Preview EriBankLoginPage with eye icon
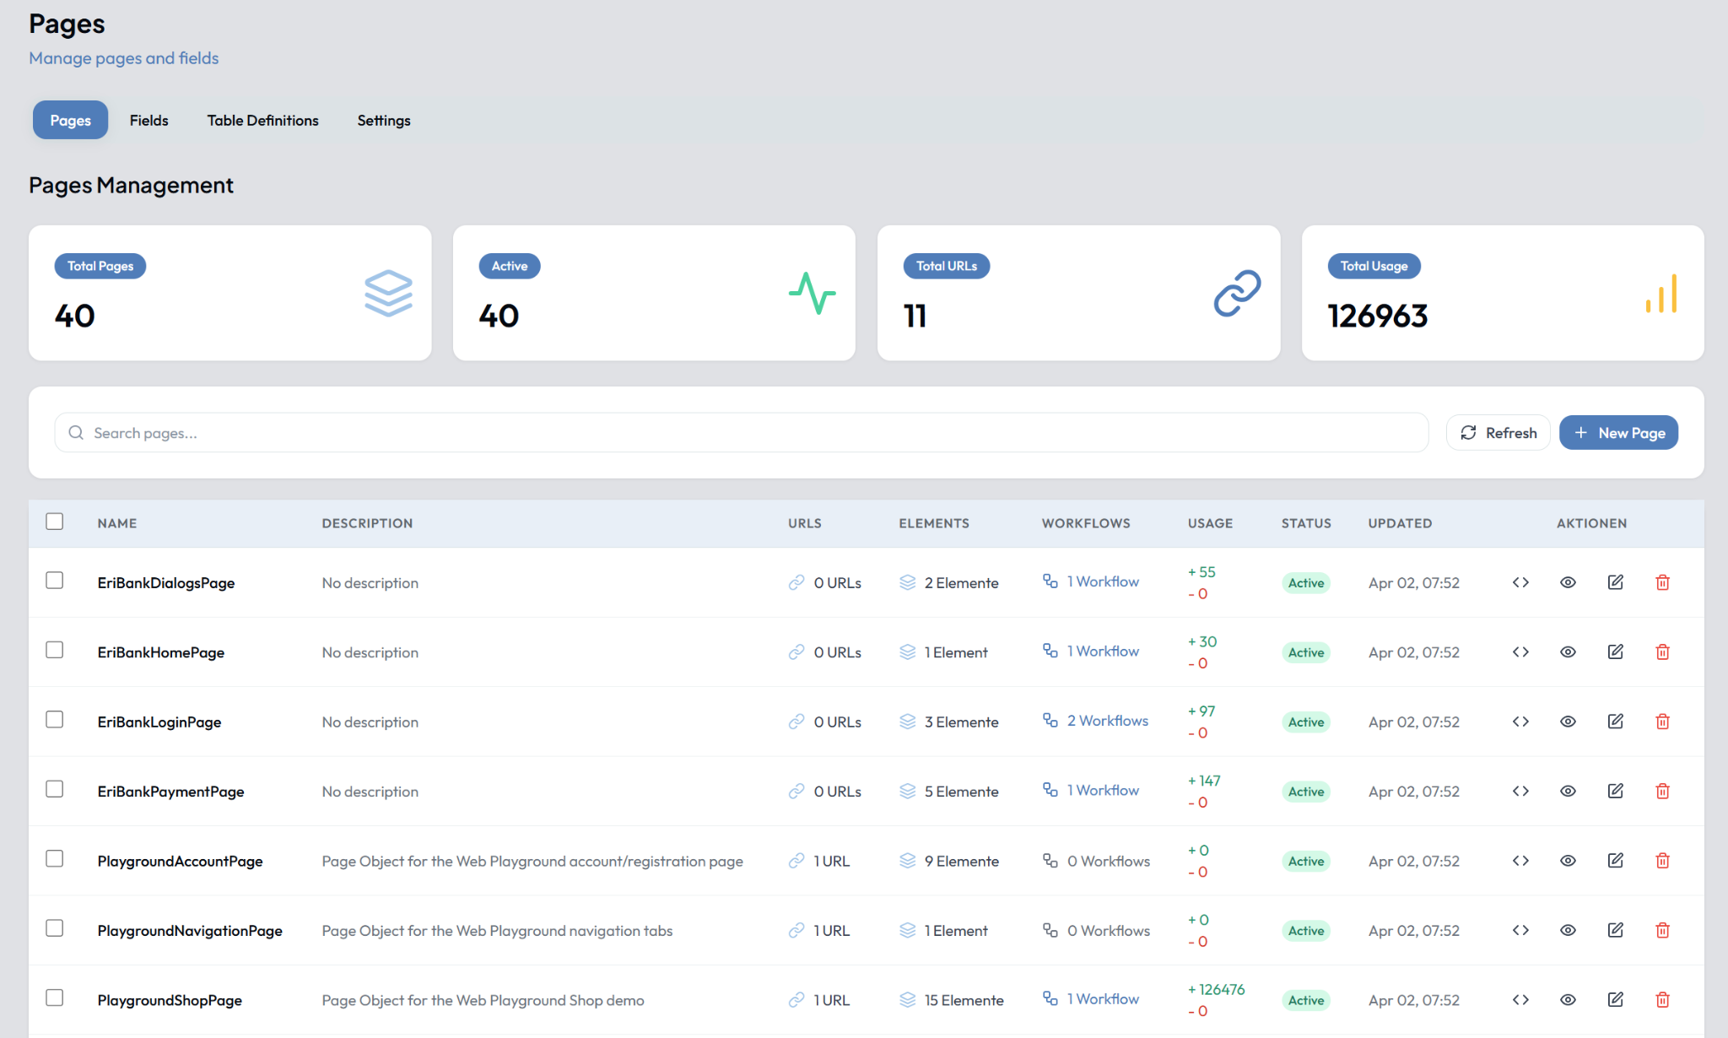This screenshot has width=1728, height=1038. point(1568,722)
